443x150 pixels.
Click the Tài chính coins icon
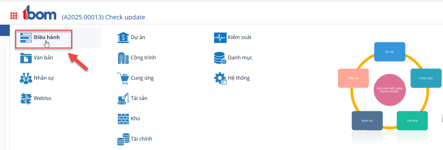coord(123,139)
